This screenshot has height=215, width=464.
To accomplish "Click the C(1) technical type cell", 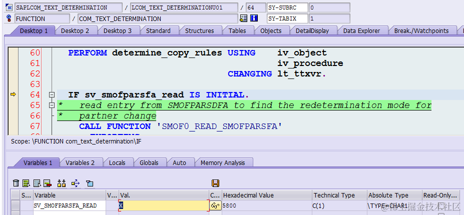I will [339, 205].
